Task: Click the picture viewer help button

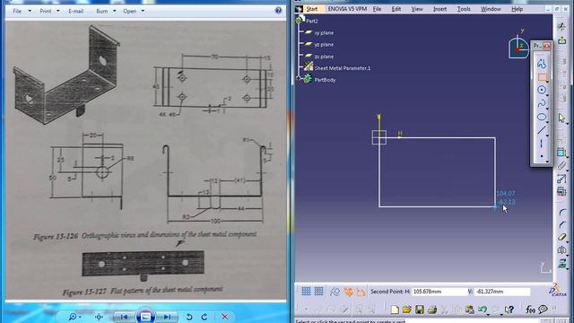Action: tap(278, 11)
